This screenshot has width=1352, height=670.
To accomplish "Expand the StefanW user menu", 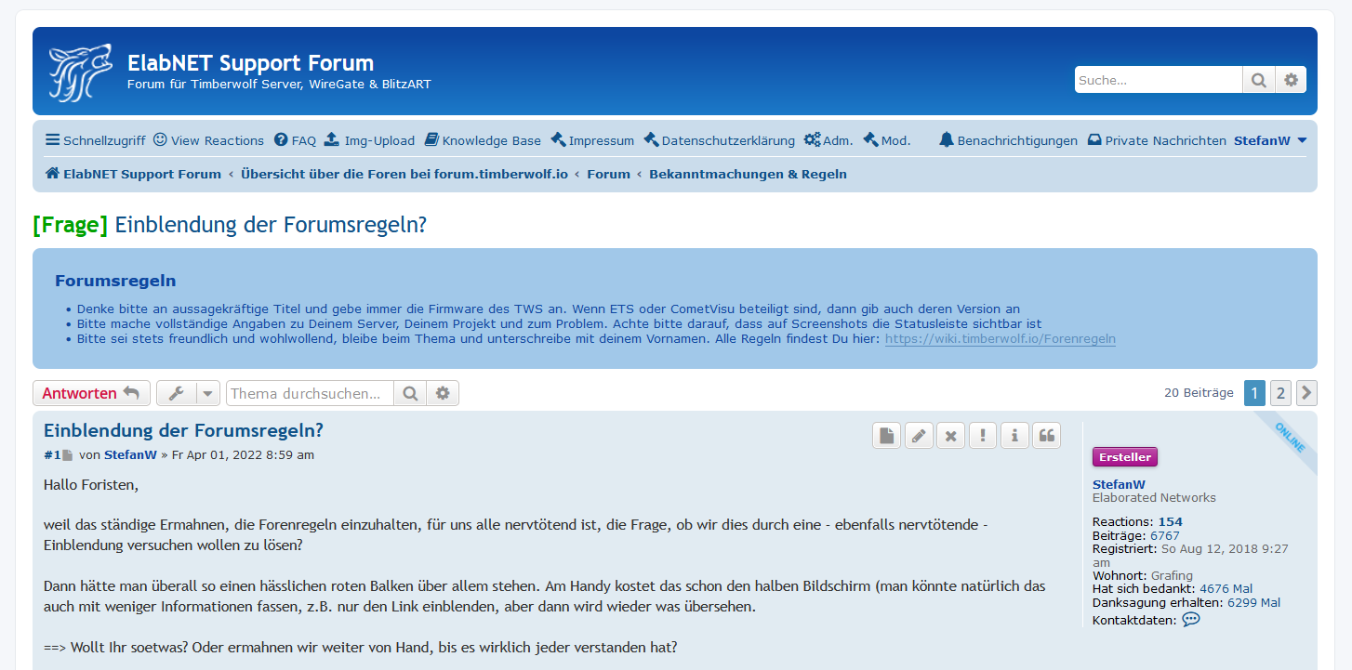I will point(1270,140).
